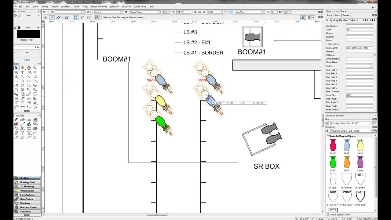Screen dimensions: 391x220
Task: Open the Zoom tool in Basic palette
Action: pos(16,72)
